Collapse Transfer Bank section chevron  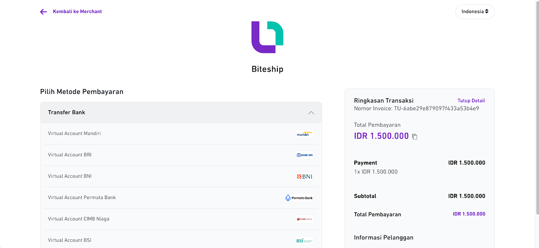click(x=311, y=113)
